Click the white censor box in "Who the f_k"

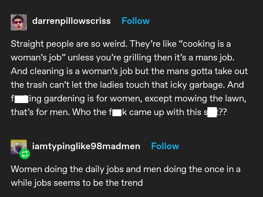click(117, 112)
